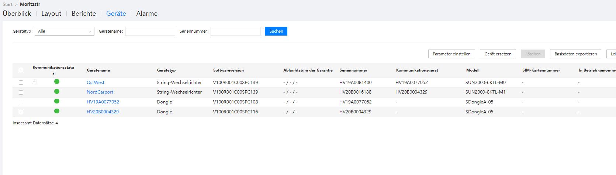Viewport: 616px width, 175px height.
Task: Go to the Berichte tab
Action: point(84,14)
